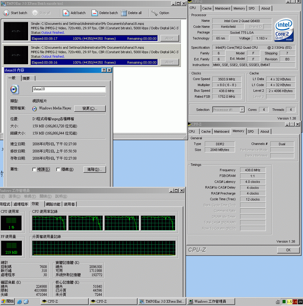Click the CPU usage 1 % meter
This screenshot has width=303, height=306.
coord(11,223)
